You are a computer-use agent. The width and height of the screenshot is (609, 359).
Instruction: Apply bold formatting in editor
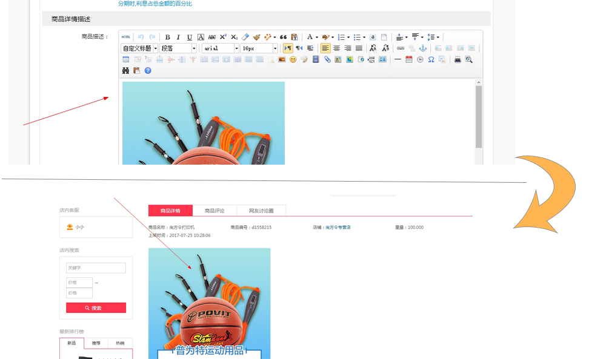(x=167, y=38)
